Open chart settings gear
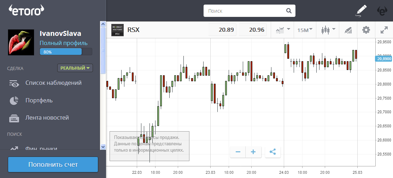 pos(366,30)
